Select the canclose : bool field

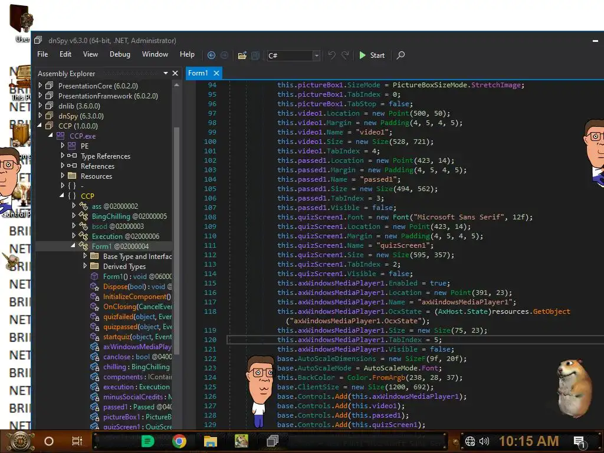tap(137, 357)
